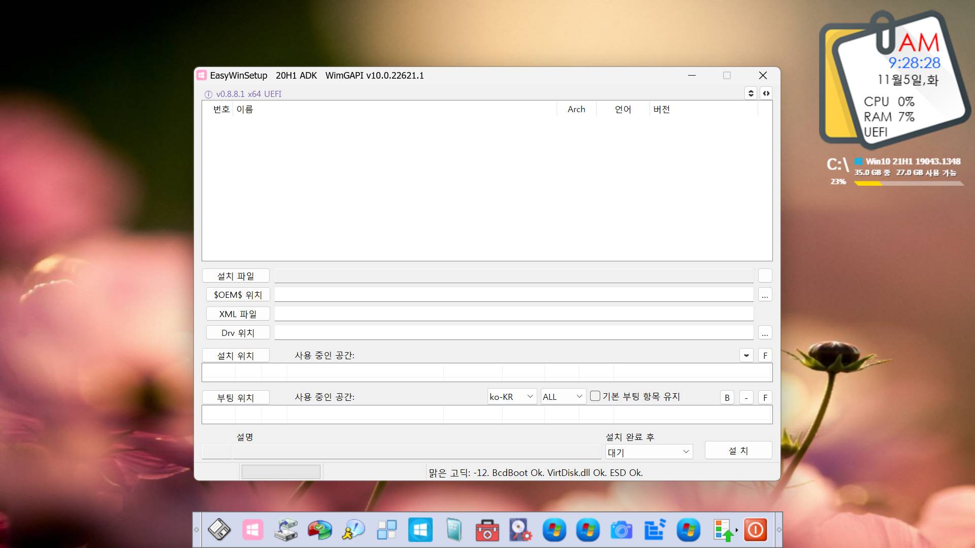Click the 설치 파일 button
975x548 pixels.
[236, 276]
